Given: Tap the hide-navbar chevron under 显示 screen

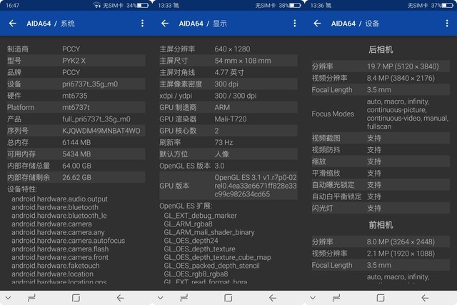Looking at the screenshot, I should tap(161, 298).
